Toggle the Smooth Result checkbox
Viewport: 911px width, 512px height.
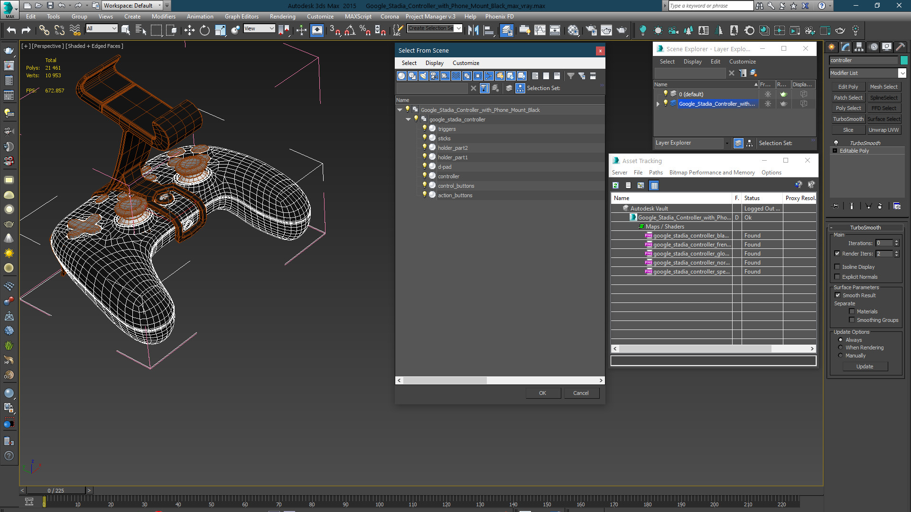click(x=838, y=295)
